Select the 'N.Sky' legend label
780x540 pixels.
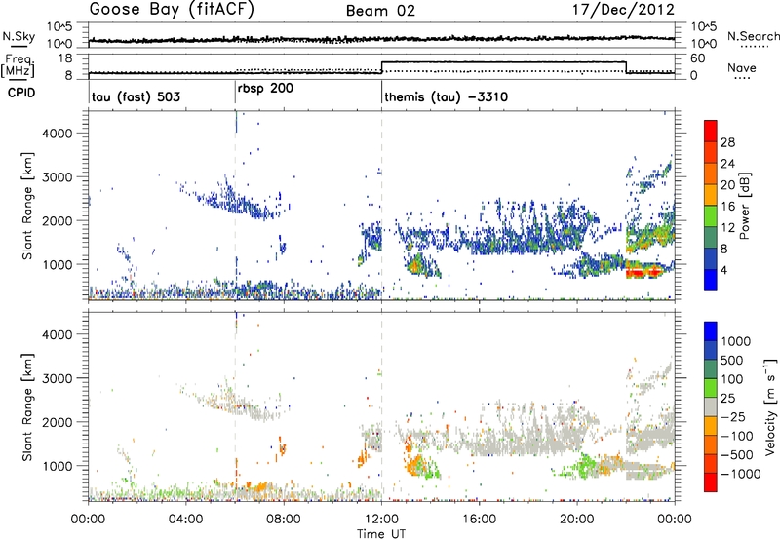tap(19, 36)
